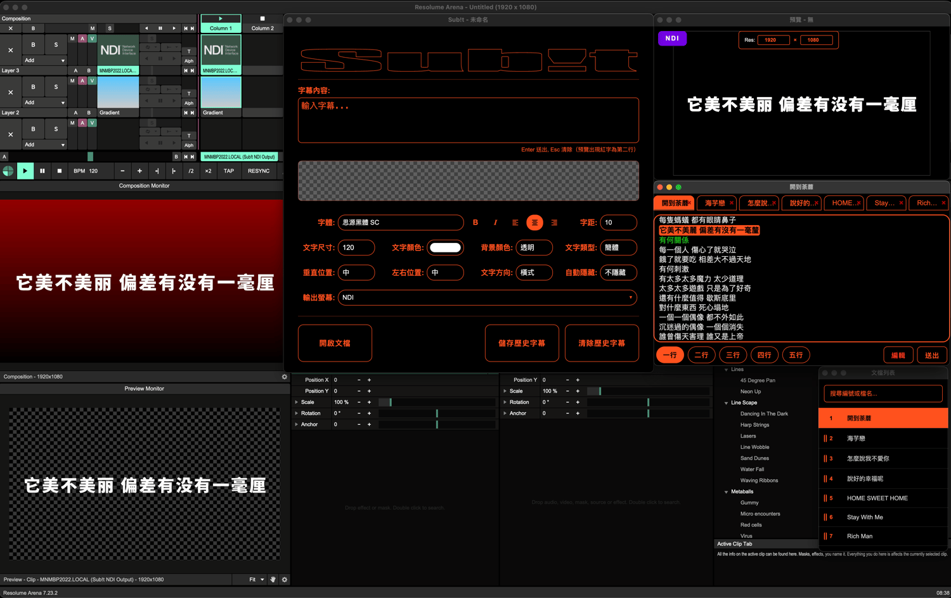
Task: Switch to the 海芋戀 lyrics tab
Action: pos(715,203)
